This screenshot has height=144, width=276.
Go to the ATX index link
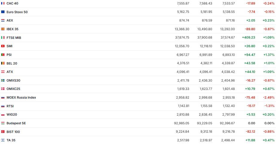tap(10, 72)
